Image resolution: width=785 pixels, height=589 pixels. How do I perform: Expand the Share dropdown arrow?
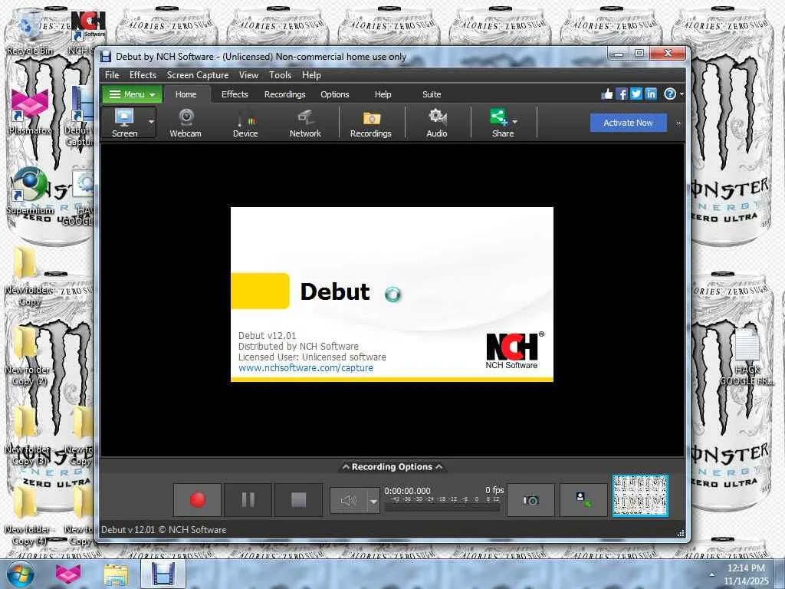(x=515, y=122)
